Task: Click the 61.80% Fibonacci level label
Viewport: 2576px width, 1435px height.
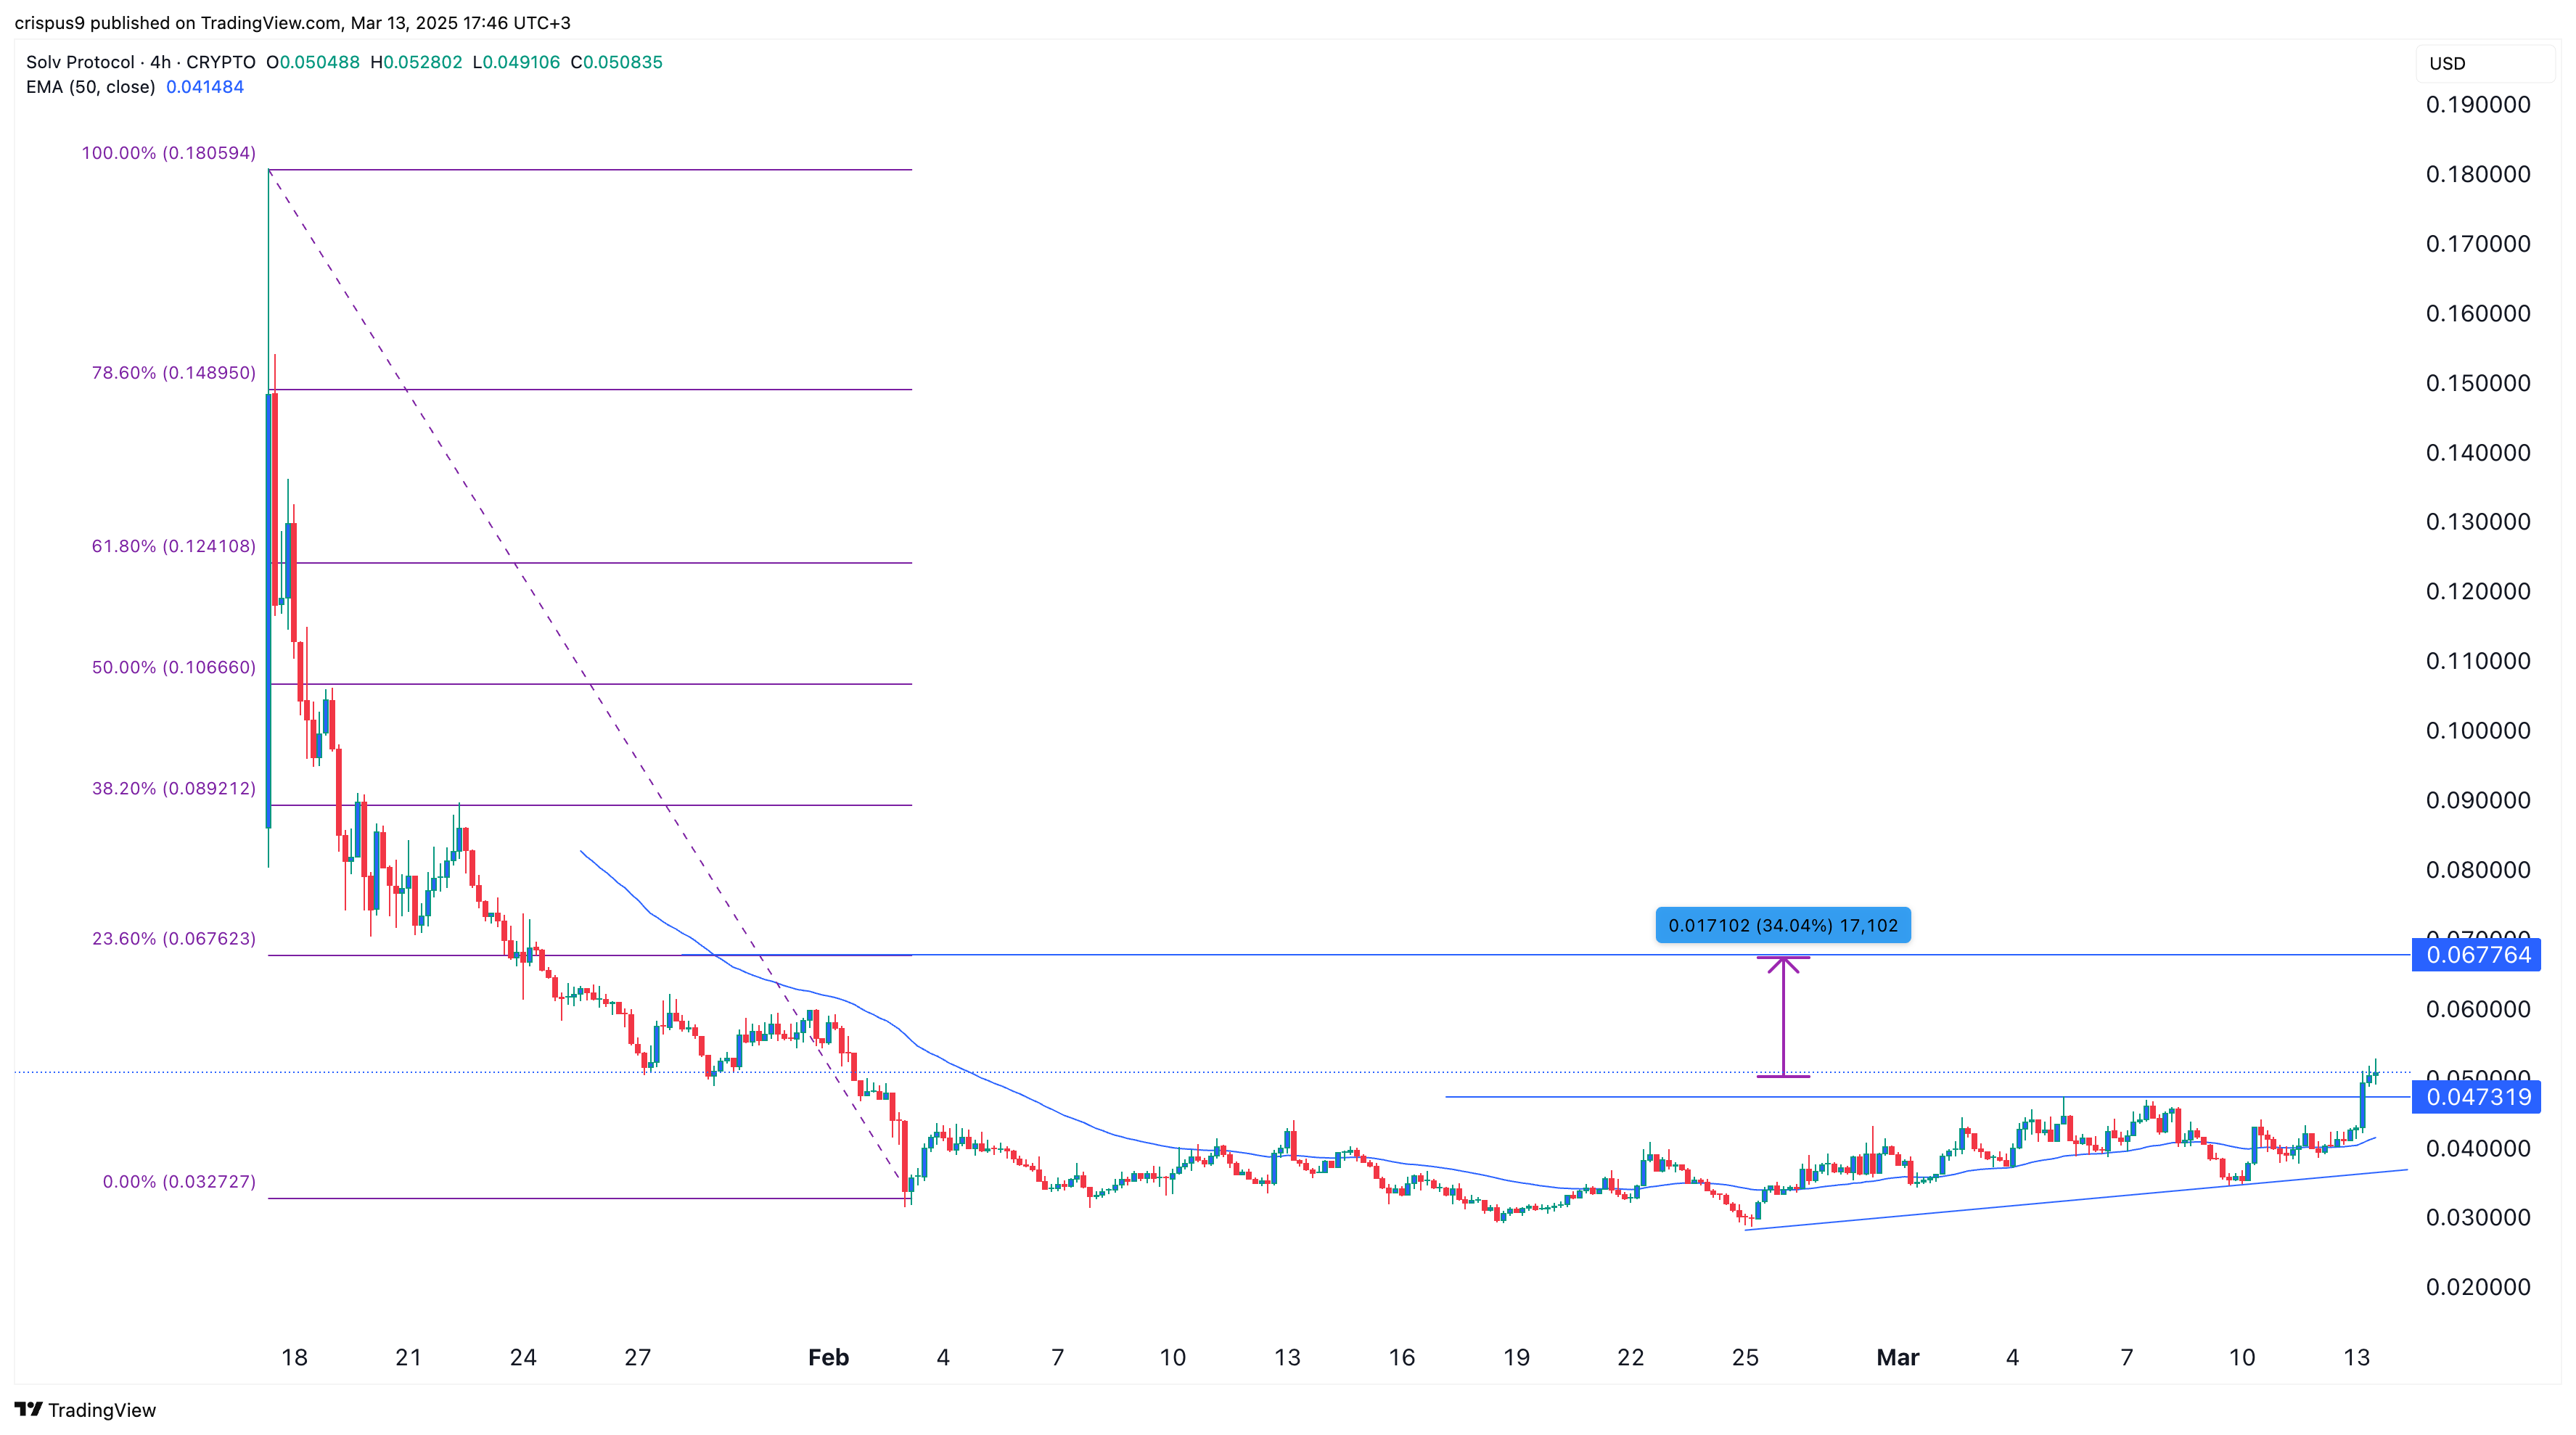Action: click(x=173, y=546)
